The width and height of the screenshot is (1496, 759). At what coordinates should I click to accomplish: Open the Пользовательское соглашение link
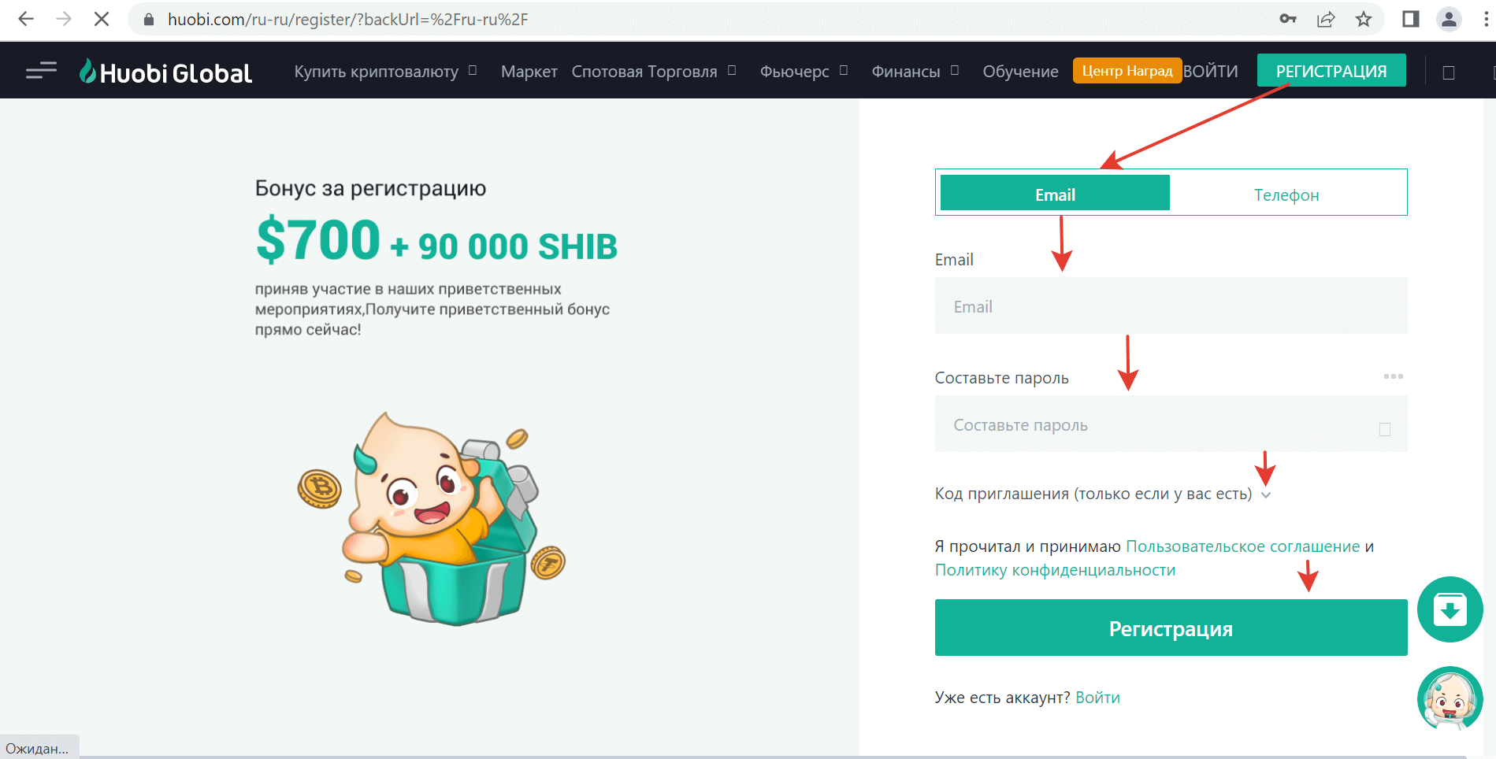(x=1242, y=546)
